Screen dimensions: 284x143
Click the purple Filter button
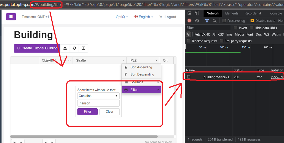(x=87, y=112)
